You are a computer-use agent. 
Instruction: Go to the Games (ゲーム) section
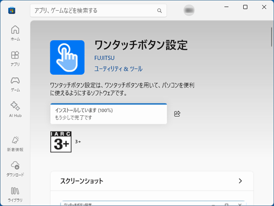pyautogui.click(x=15, y=84)
